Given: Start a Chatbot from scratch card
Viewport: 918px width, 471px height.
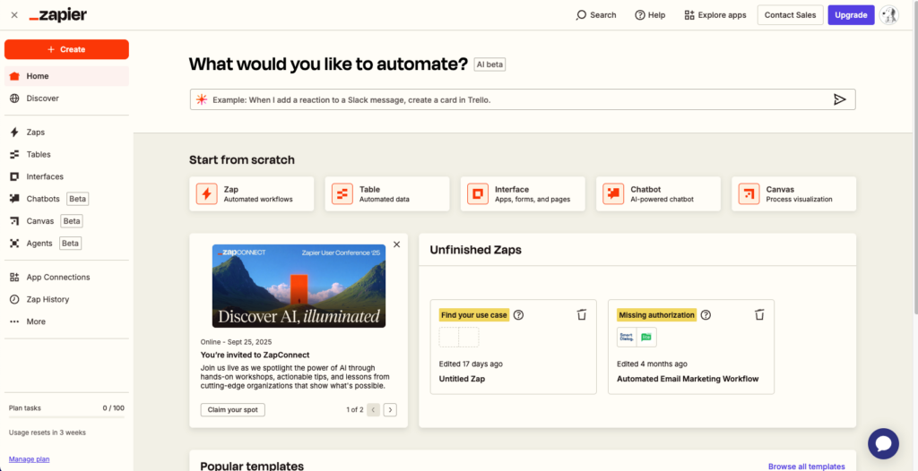Looking at the screenshot, I should point(659,194).
